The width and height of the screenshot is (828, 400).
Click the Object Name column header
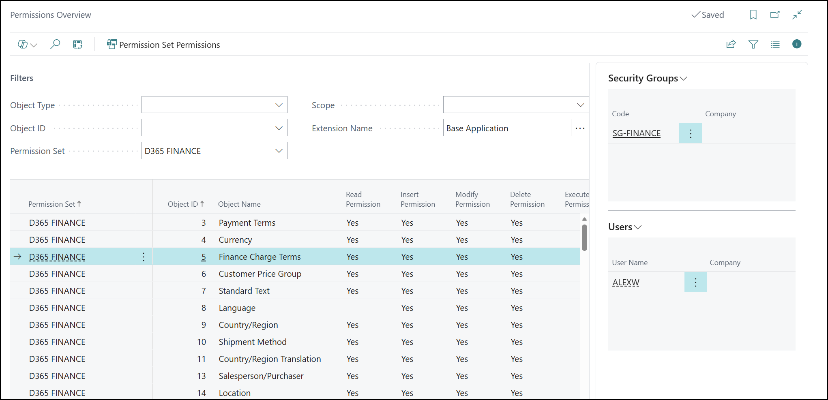[x=239, y=204]
